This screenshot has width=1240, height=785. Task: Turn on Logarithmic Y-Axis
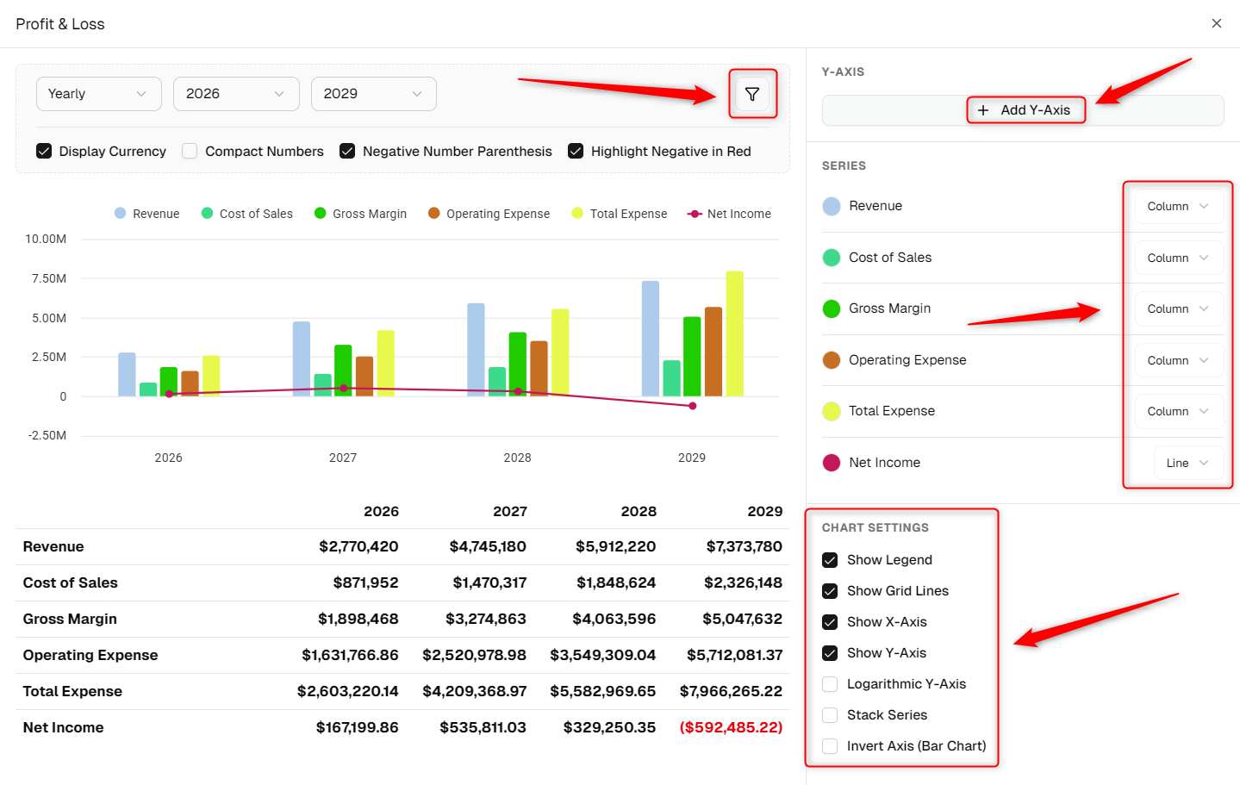(x=830, y=684)
